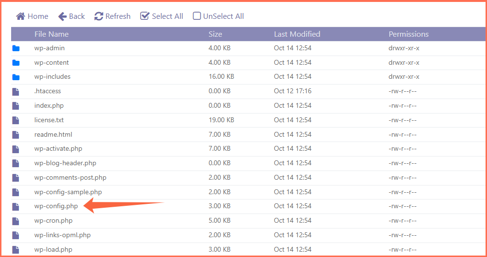This screenshot has width=487, height=257.
Task: Click the Oct 14 12:54 date of wp-content
Action: click(x=293, y=63)
